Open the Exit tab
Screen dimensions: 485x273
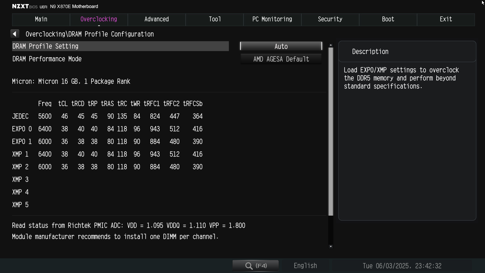tap(446, 19)
